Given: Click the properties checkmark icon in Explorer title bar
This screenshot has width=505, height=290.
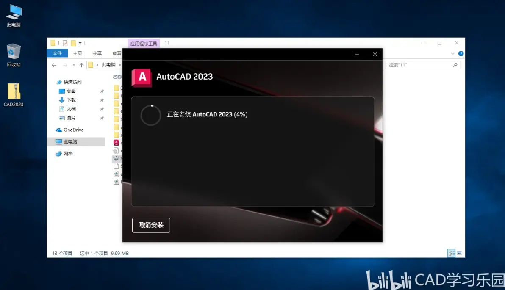Looking at the screenshot, I should tap(65, 43).
